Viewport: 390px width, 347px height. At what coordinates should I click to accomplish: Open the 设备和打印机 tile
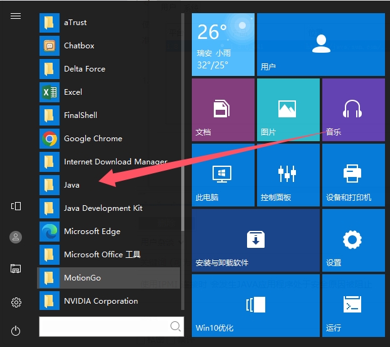(x=354, y=175)
